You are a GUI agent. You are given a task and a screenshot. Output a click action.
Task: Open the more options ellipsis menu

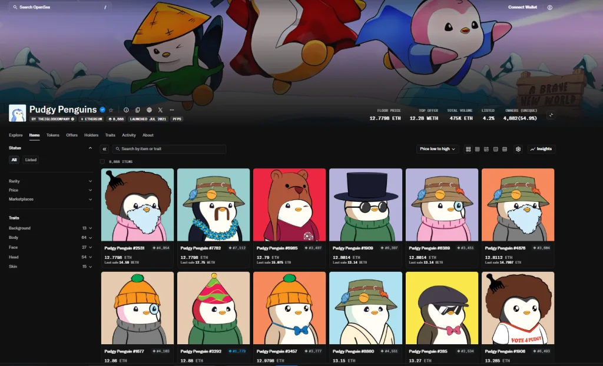pos(172,110)
